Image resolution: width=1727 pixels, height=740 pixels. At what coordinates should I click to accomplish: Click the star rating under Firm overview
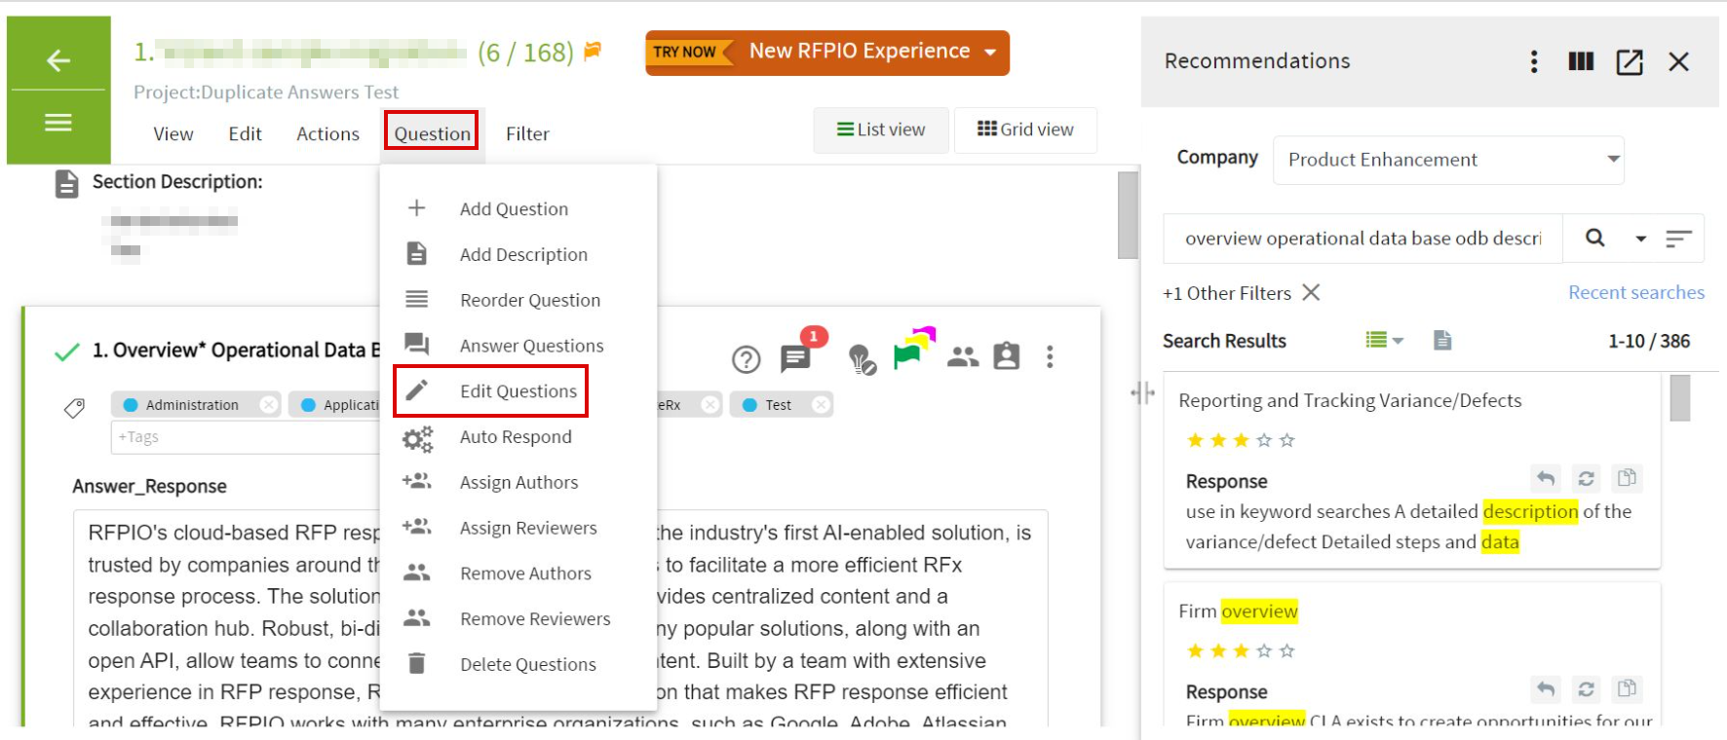(x=1241, y=650)
